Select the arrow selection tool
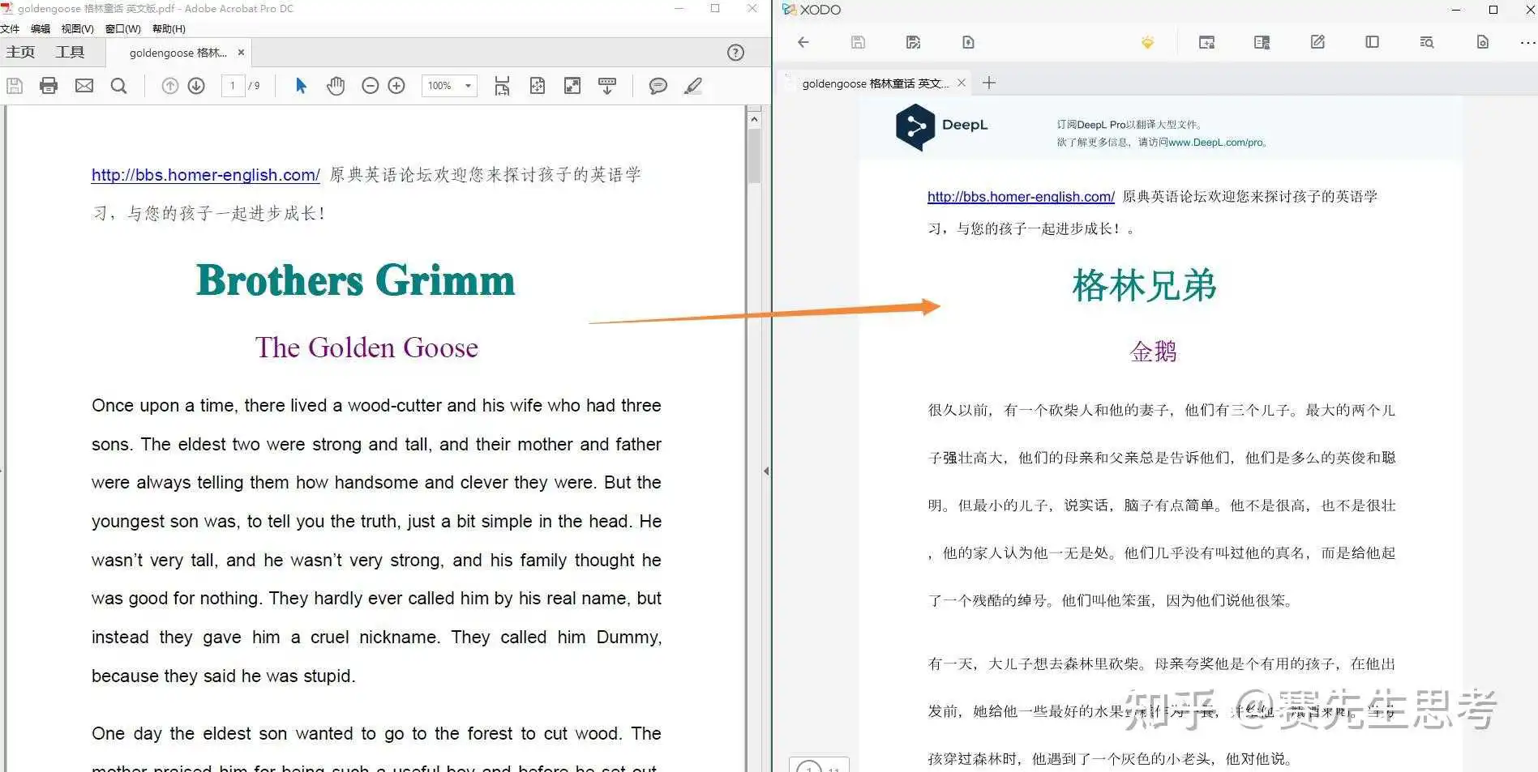This screenshot has width=1538, height=772. pyautogui.click(x=301, y=86)
